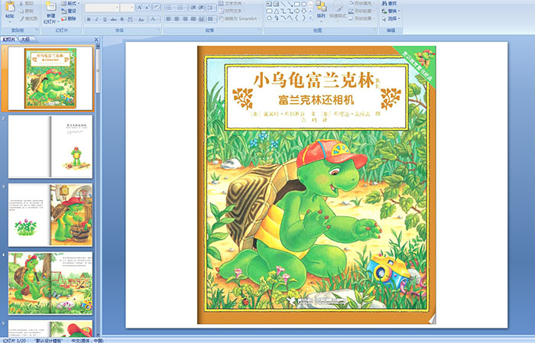Toggle Align Text Left
Viewport: 535px width, 343px height.
168,19
